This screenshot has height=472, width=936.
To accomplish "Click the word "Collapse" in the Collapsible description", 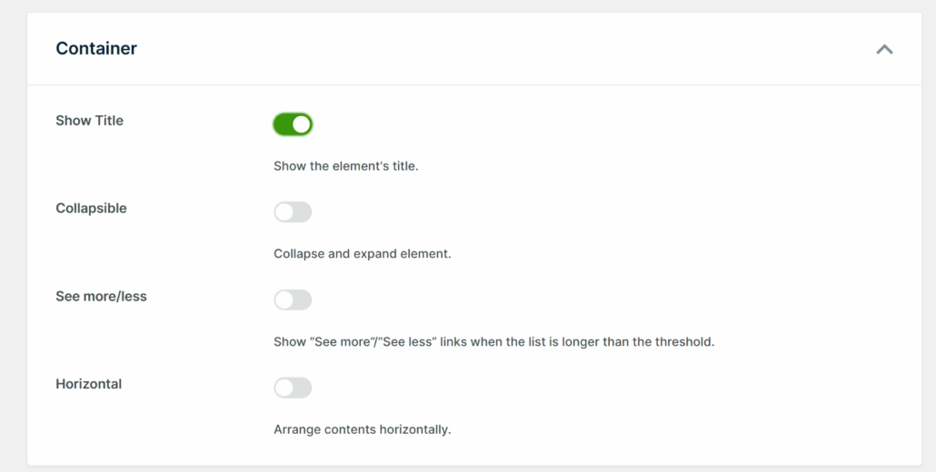I will [x=298, y=254].
